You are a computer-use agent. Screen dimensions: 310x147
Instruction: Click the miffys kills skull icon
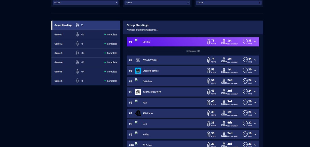click(x=245, y=134)
